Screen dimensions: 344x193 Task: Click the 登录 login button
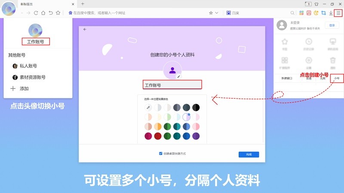(332, 25)
